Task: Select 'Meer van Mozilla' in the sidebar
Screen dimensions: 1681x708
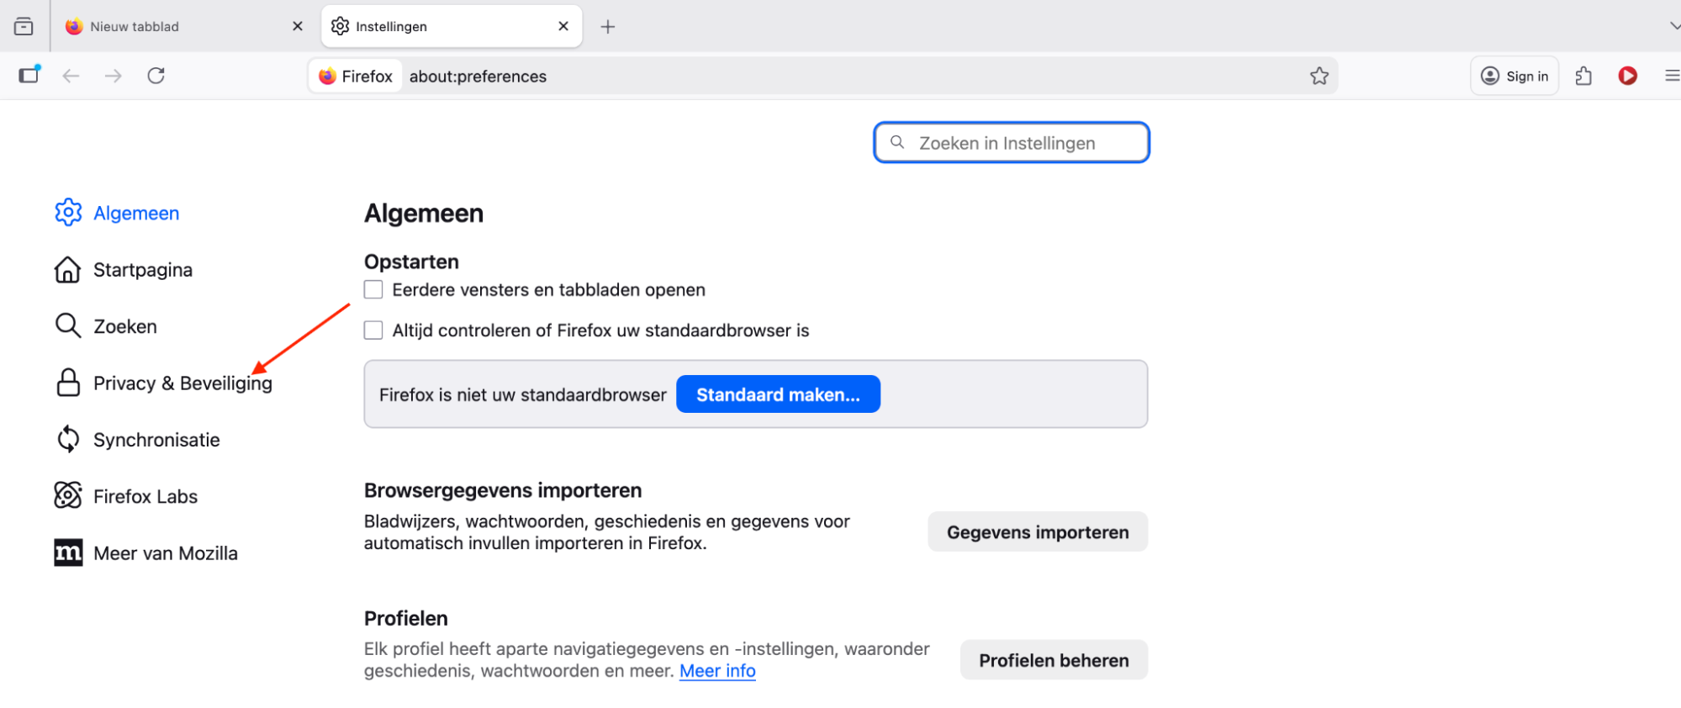Action: [x=165, y=552]
